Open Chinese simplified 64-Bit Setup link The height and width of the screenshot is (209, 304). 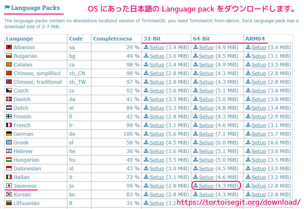coord(206,73)
